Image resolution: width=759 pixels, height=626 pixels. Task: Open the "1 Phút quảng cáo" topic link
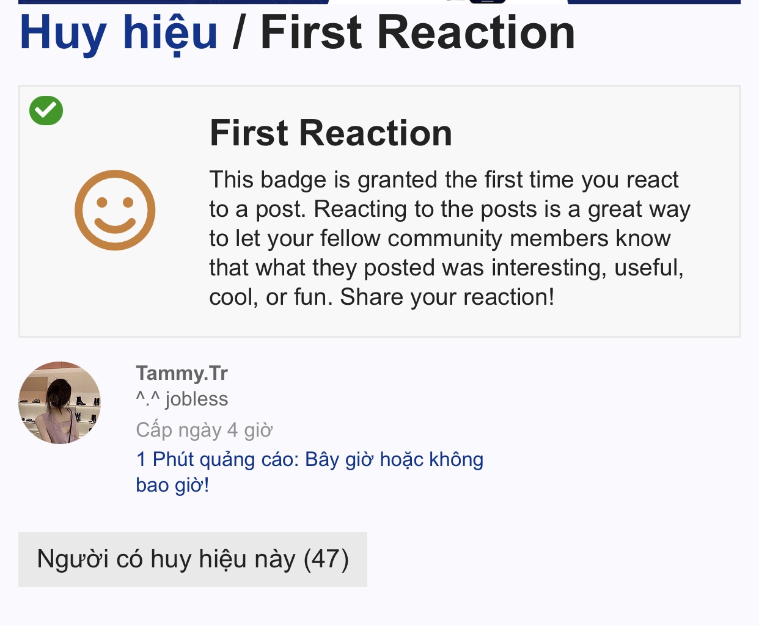click(x=309, y=459)
